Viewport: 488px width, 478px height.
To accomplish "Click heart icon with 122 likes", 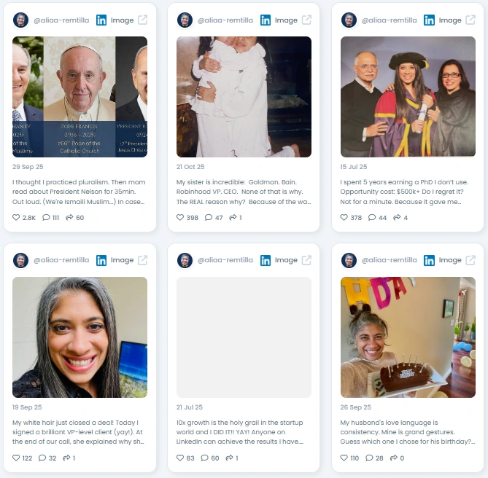I will (16, 458).
